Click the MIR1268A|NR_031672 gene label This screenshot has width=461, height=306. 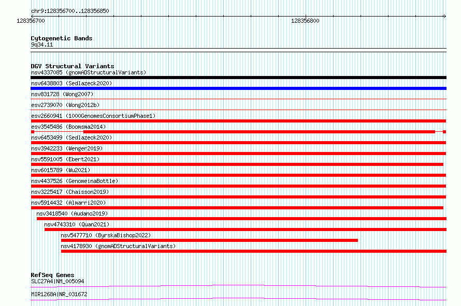[x=59, y=294]
